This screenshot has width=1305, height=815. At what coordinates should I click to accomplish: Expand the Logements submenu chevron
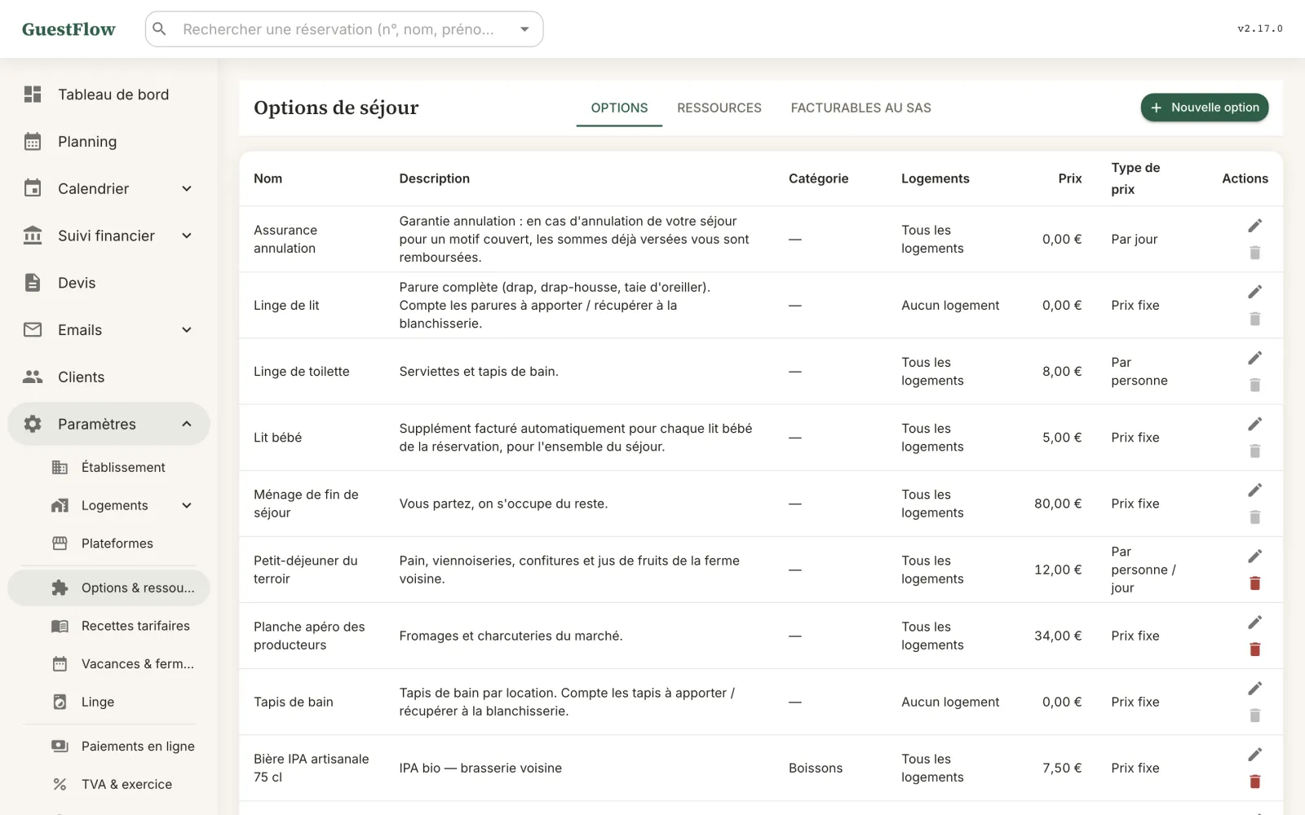(187, 505)
